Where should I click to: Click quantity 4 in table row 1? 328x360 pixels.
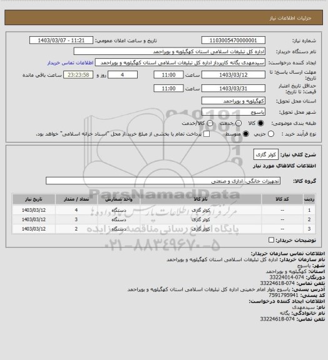click(76, 210)
